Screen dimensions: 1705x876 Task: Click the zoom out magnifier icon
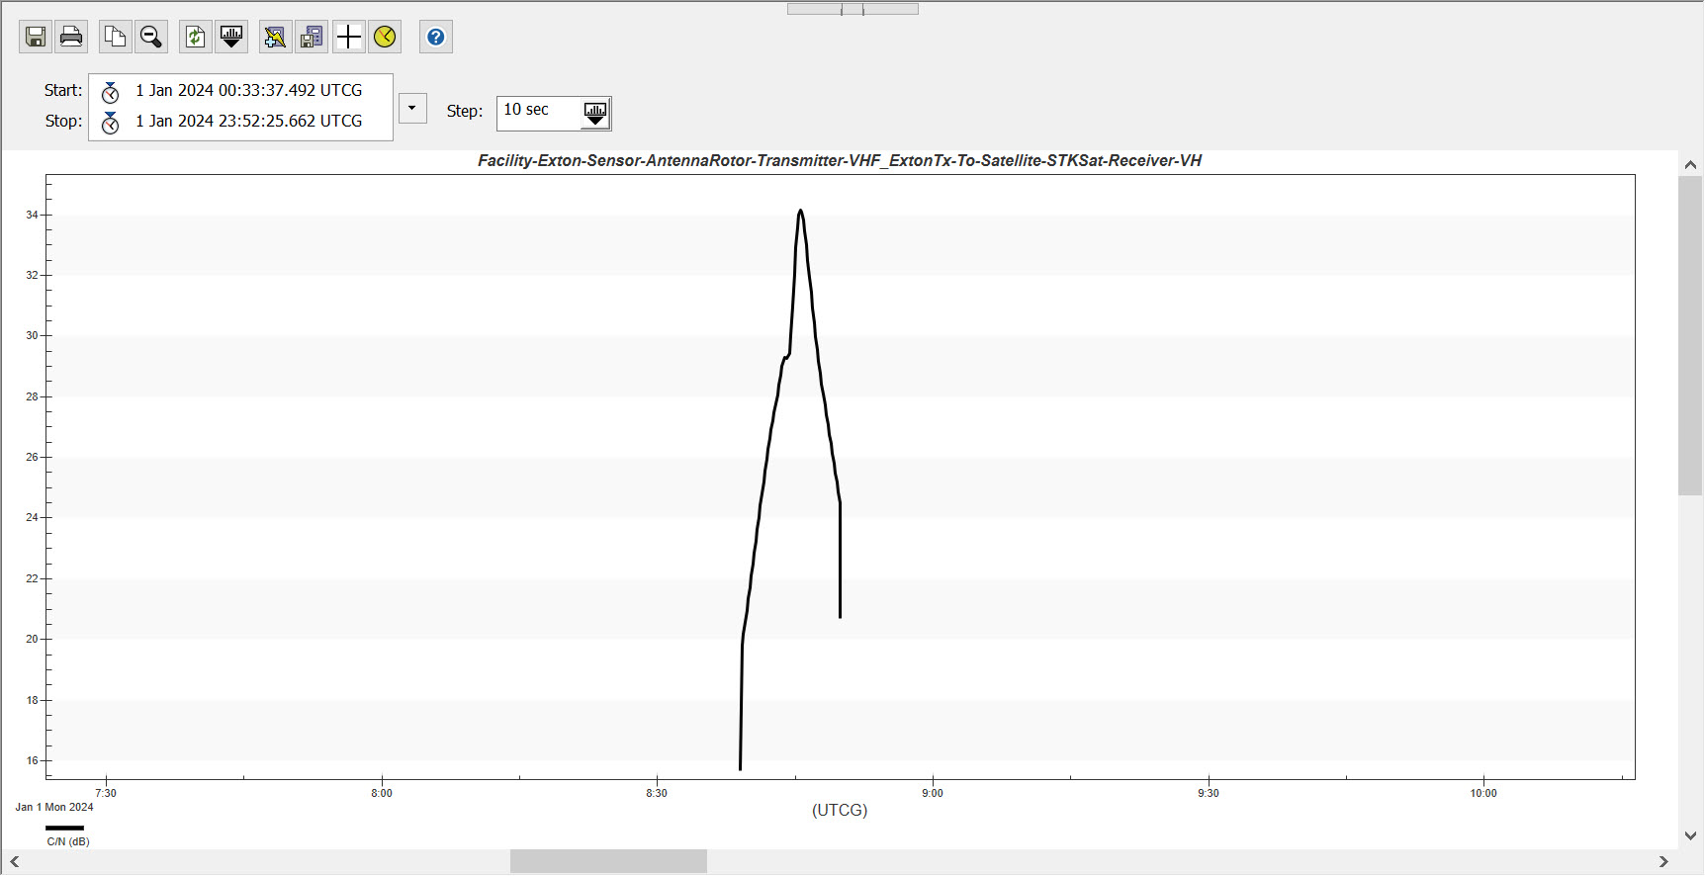[x=151, y=38]
